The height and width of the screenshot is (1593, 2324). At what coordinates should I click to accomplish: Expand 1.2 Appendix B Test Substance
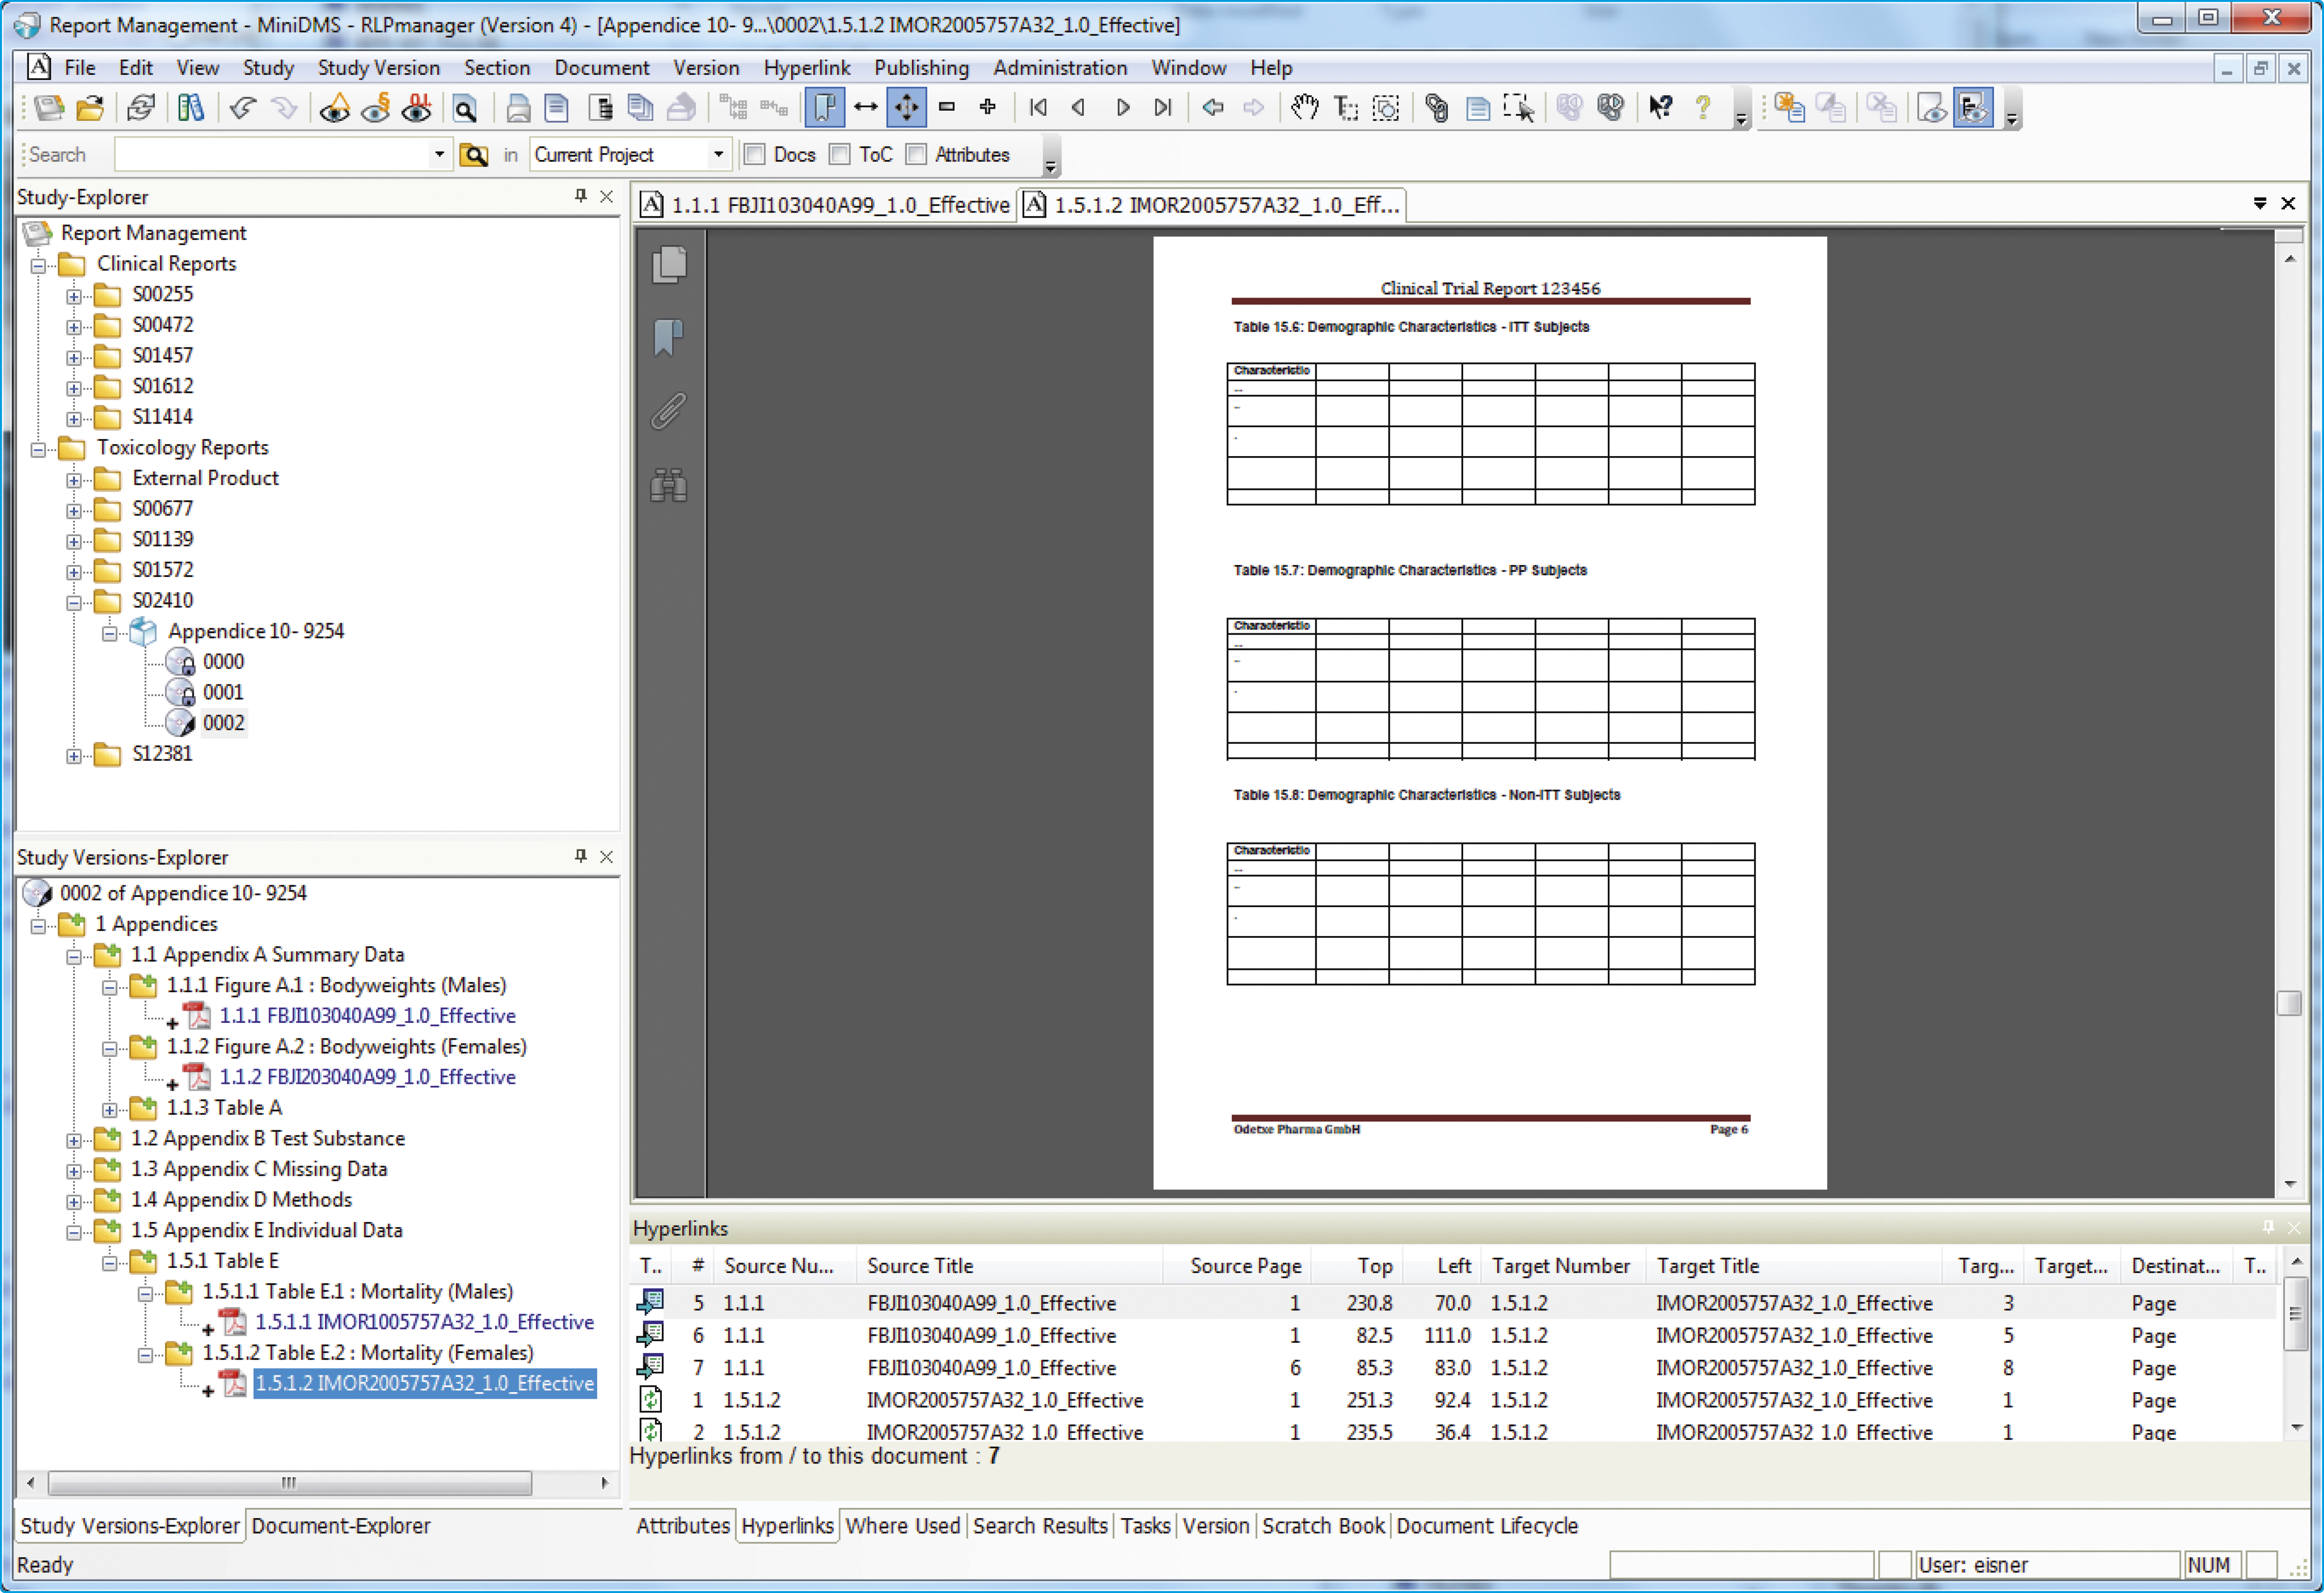pyautogui.click(x=74, y=1141)
